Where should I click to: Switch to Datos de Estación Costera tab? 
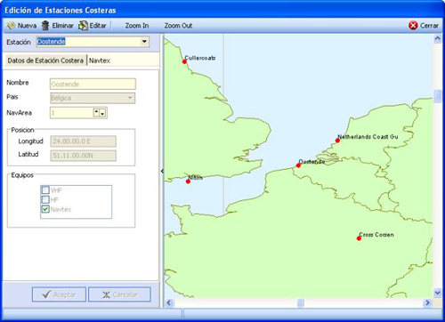[45, 60]
